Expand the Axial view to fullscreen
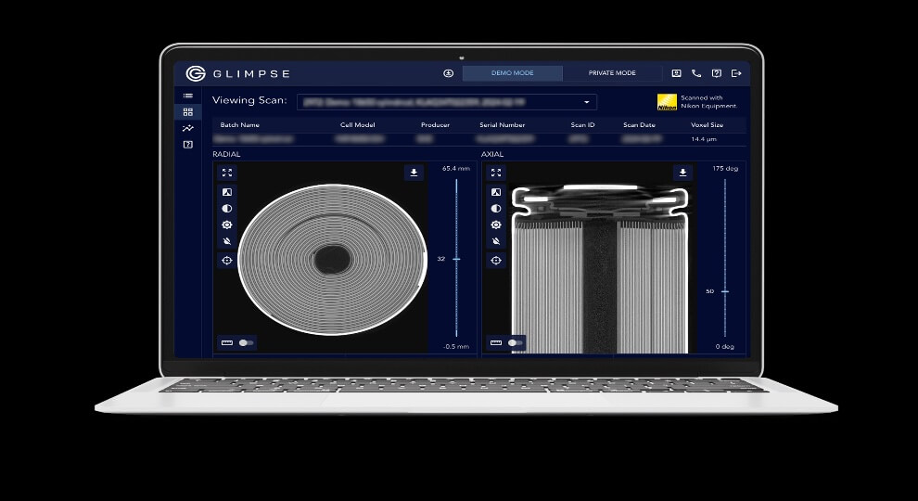Viewport: 918px width, 501px height. [x=496, y=173]
